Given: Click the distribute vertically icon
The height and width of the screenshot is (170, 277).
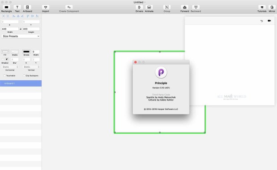Looking at the screenshot, I should pos(8,16).
